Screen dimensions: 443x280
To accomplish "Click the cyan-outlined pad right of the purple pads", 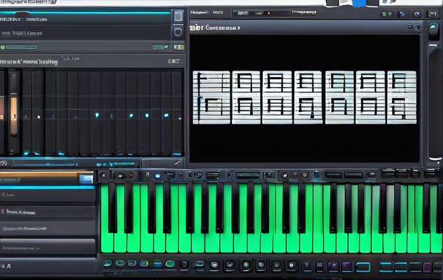I will coord(363,267).
